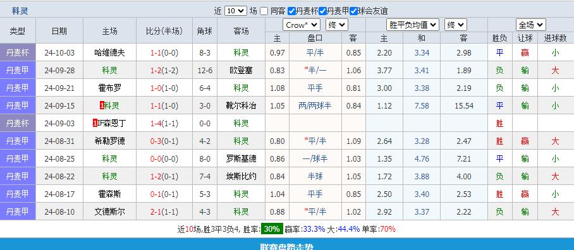This screenshot has height=250, width=574.
Task: Open the 霍森斯 team link
Action: [x=109, y=194]
